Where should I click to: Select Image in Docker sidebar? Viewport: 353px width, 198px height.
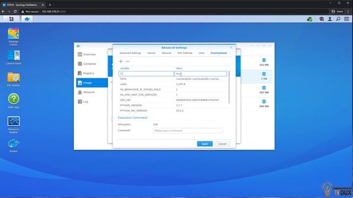92,82
